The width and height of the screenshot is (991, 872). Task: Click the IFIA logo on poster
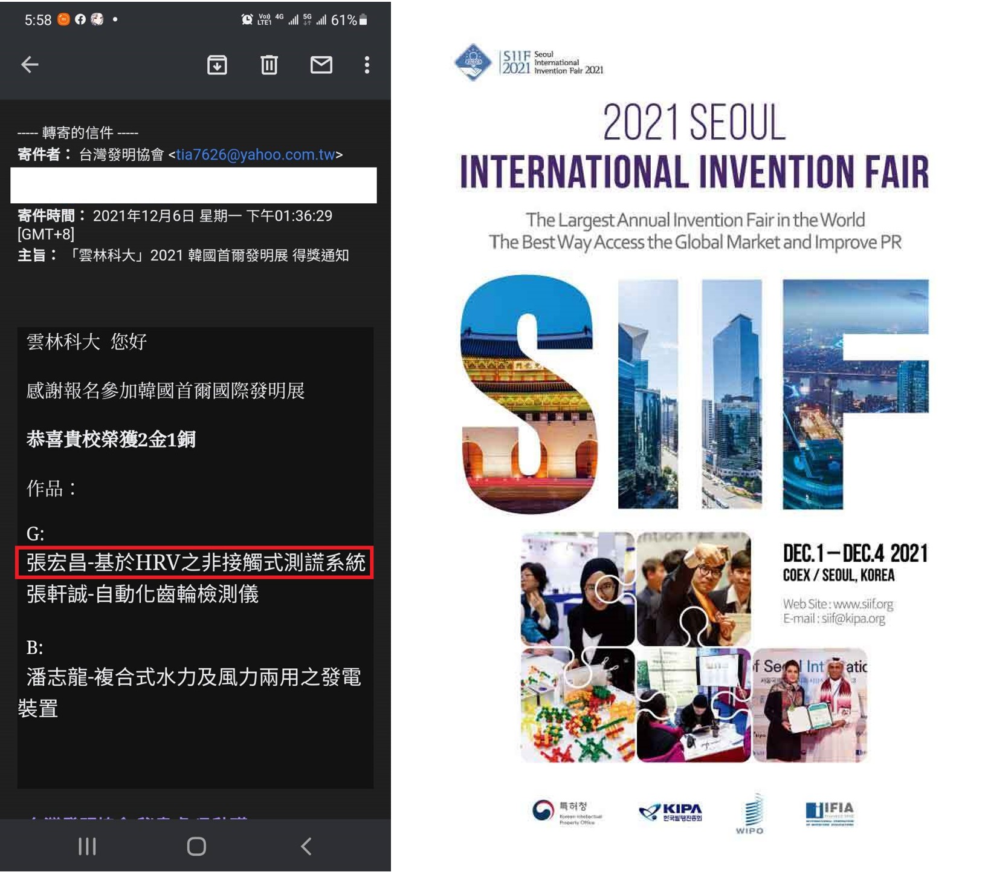pyautogui.click(x=830, y=813)
